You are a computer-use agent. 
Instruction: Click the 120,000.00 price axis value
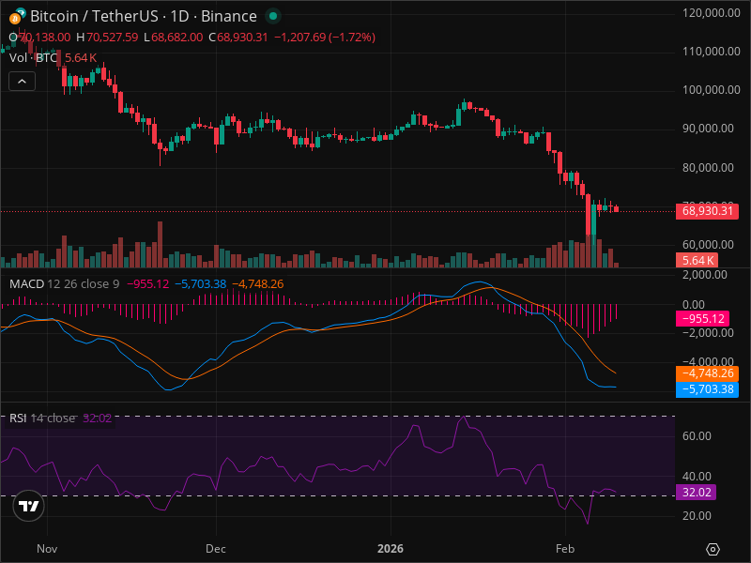tap(711, 13)
